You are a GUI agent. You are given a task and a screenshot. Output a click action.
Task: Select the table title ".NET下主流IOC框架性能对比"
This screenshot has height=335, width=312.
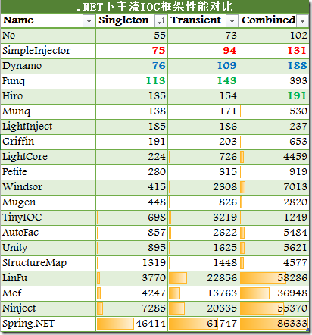[x=154, y=7]
